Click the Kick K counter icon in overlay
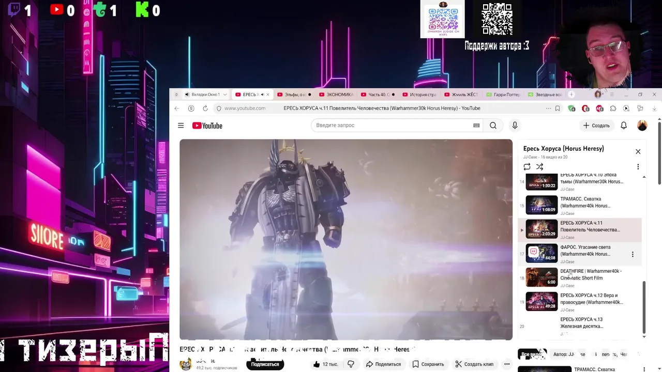This screenshot has width=662, height=372. [x=142, y=10]
